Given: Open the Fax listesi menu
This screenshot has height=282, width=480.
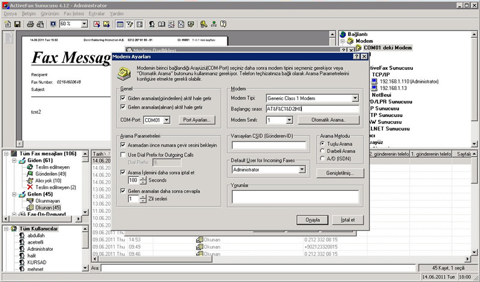Looking at the screenshot, I should [x=74, y=14].
